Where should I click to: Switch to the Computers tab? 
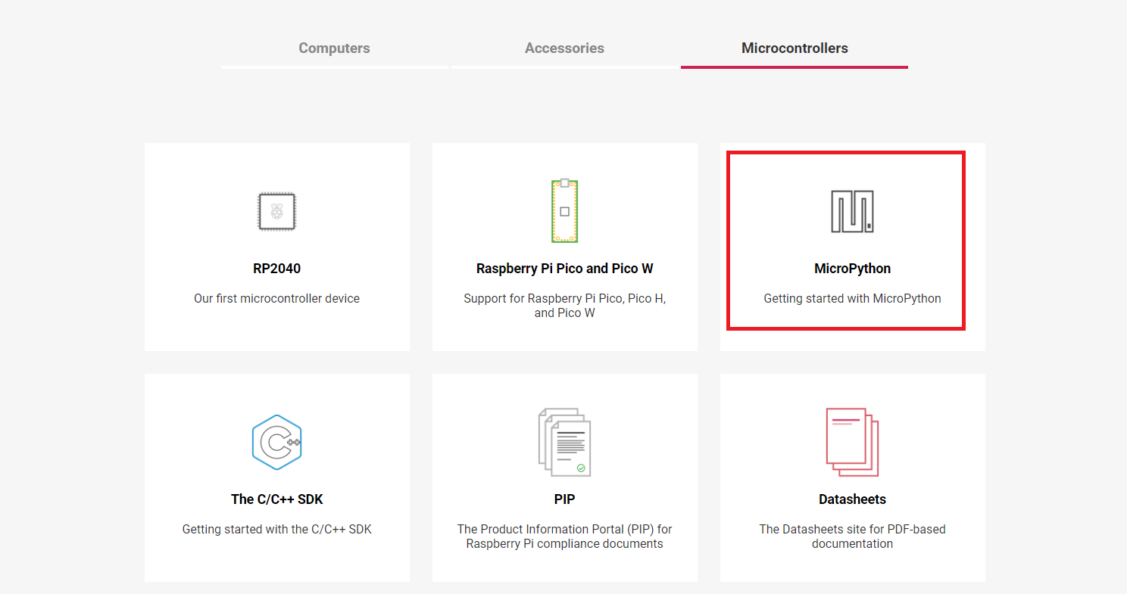pyautogui.click(x=334, y=48)
